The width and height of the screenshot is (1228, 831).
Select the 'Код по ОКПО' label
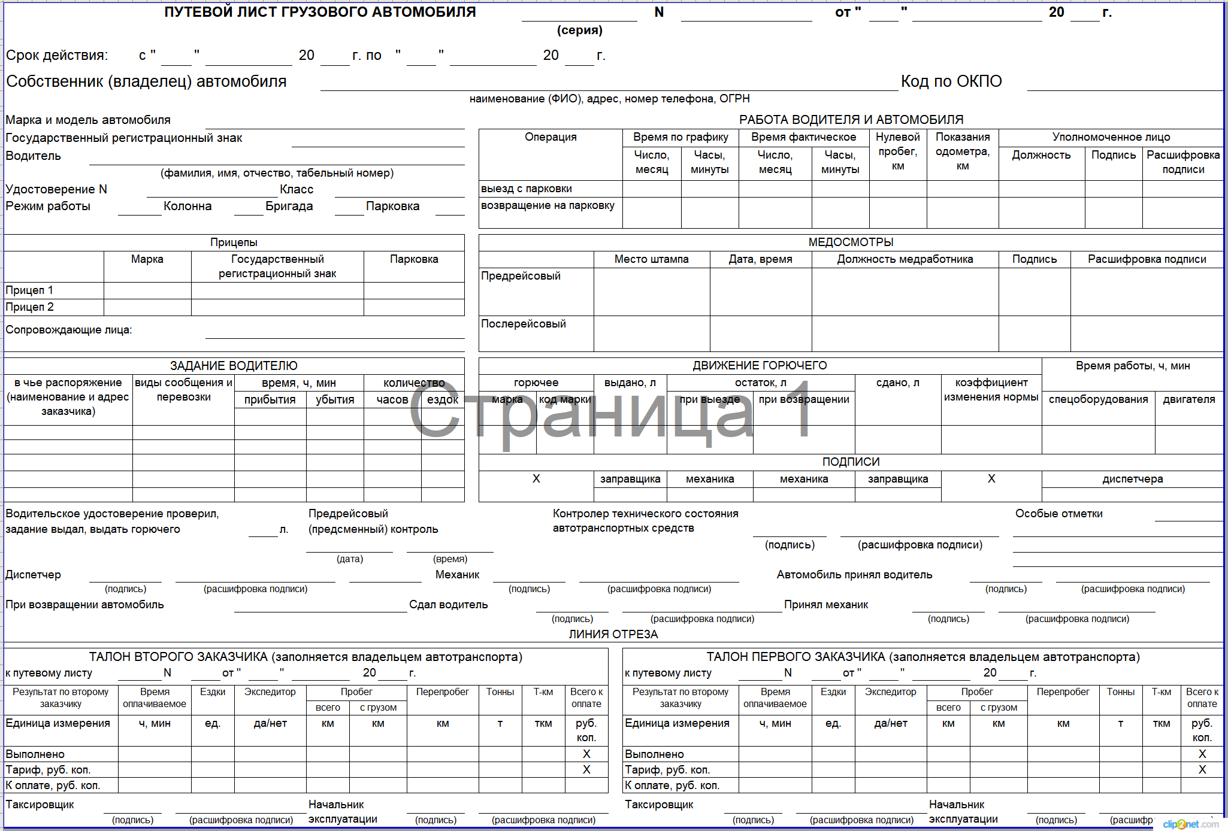coord(951,81)
